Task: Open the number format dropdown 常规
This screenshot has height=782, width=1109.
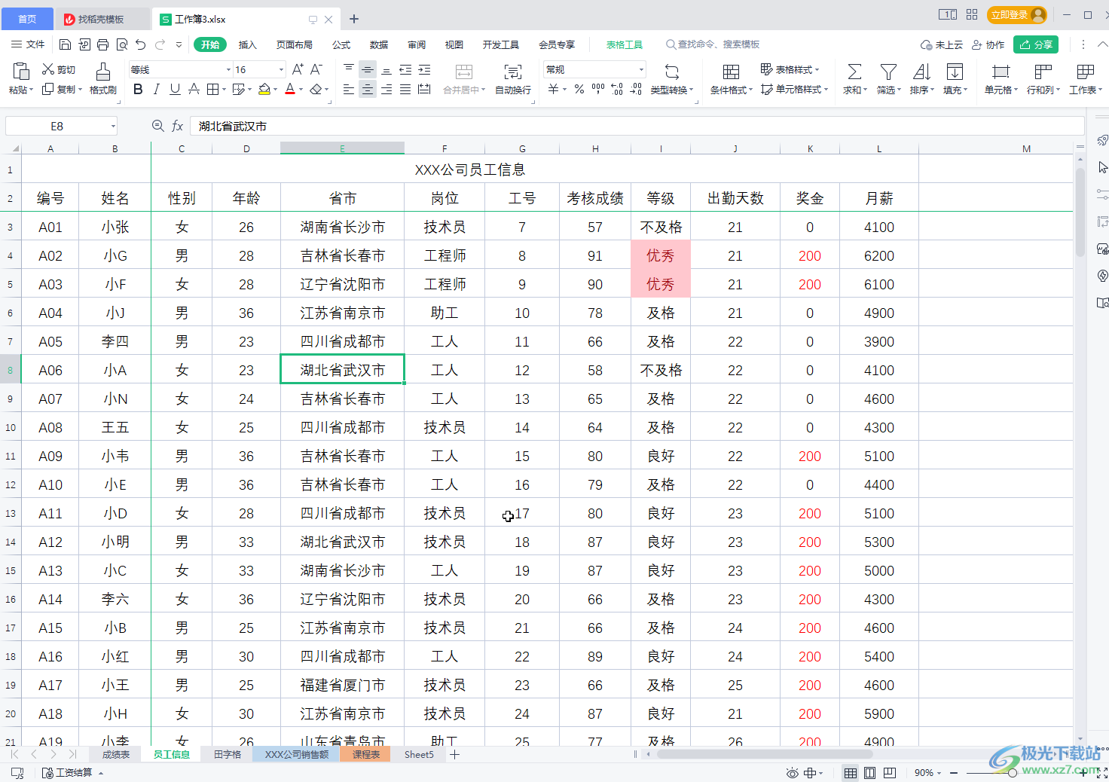Action: (641, 69)
